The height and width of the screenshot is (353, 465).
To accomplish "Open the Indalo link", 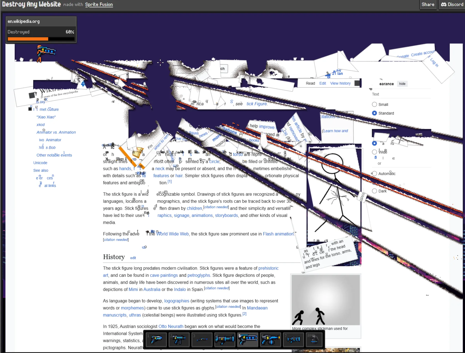I will [180, 289].
